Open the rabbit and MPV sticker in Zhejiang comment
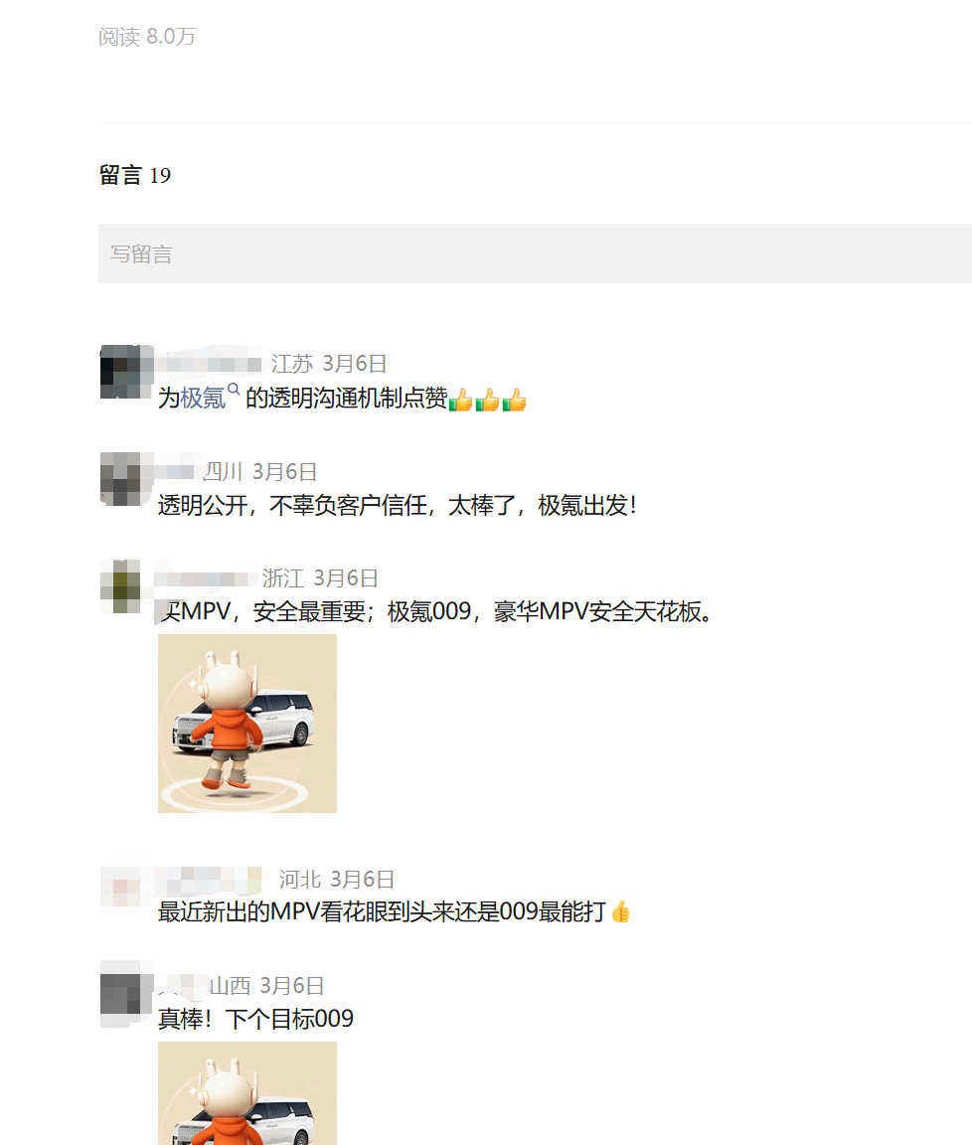972x1145 pixels. pos(247,723)
